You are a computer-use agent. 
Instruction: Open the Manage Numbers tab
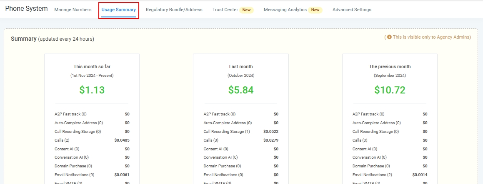coord(73,10)
